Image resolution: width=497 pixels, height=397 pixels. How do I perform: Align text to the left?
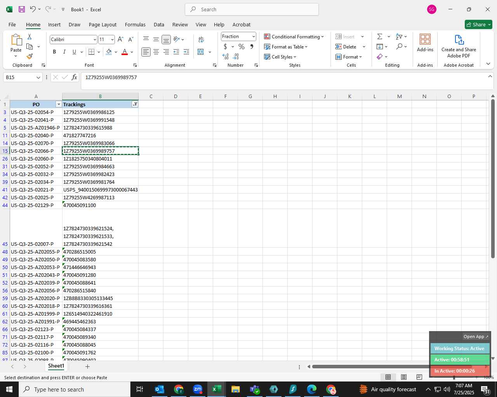[146, 52]
